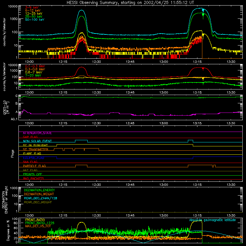Click the 13:00 tick under the GOES-10 panel

point(164,123)
